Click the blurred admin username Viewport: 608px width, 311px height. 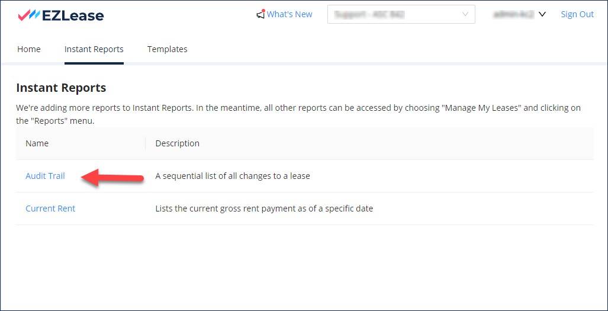tap(513, 14)
